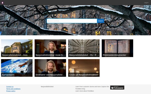Focus the Search in archives input field
This screenshot has width=151, height=94.
tap(72, 21)
